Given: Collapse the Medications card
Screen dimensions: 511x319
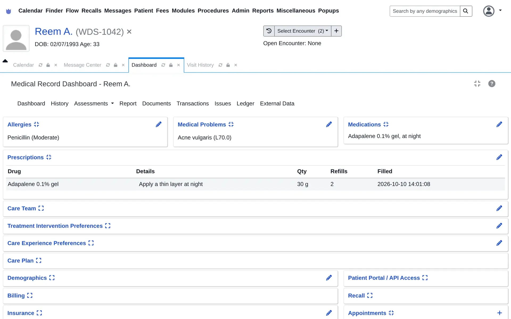Looking at the screenshot, I should tap(386, 124).
